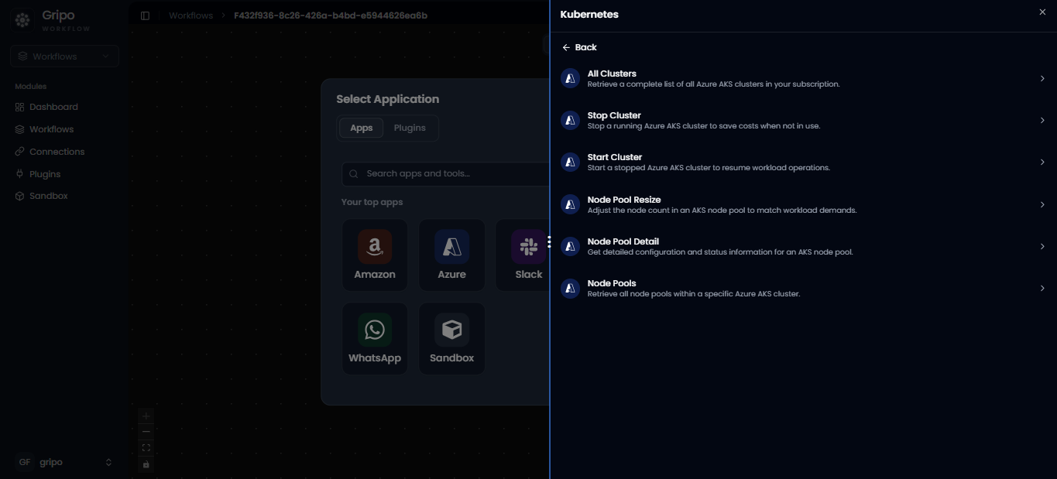The width and height of the screenshot is (1057, 479).
Task: Click the lock canvas icon
Action: (146, 464)
